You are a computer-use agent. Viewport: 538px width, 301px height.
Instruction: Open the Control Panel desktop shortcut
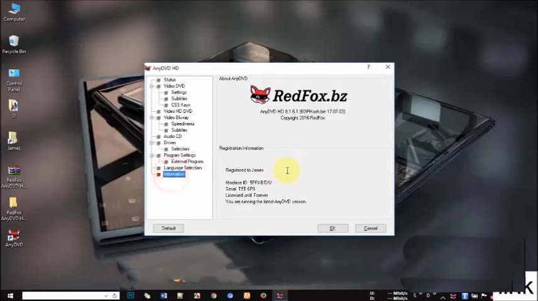tap(14, 80)
